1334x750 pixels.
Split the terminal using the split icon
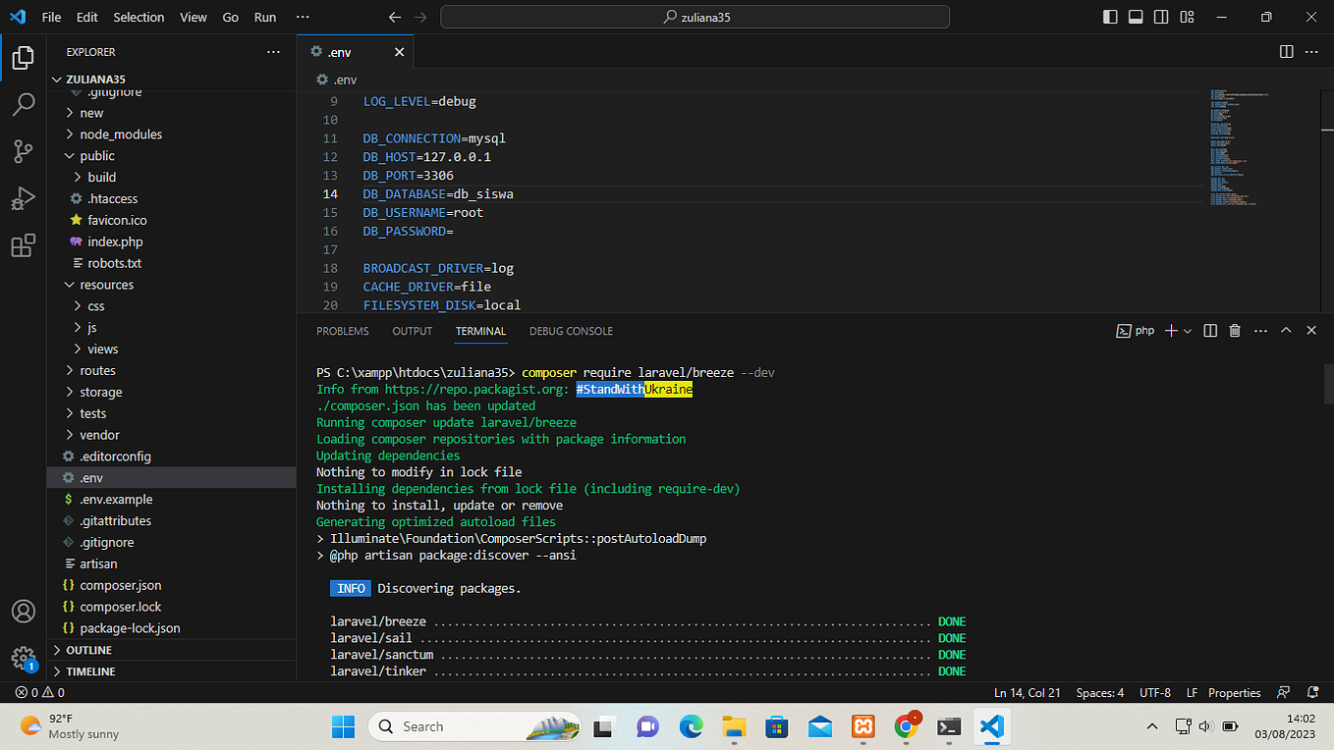pos(1209,330)
